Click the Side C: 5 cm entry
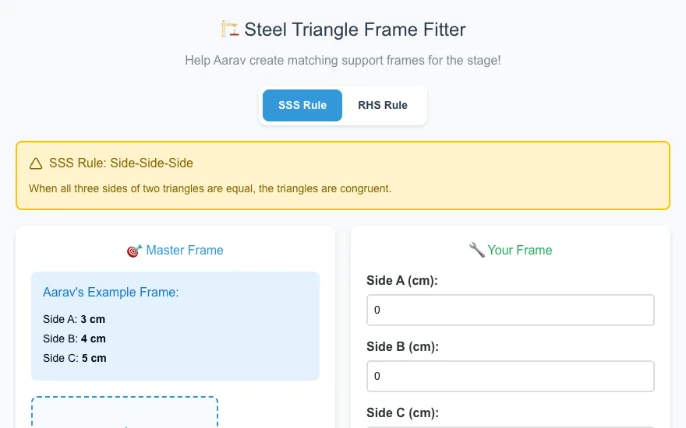 (74, 358)
